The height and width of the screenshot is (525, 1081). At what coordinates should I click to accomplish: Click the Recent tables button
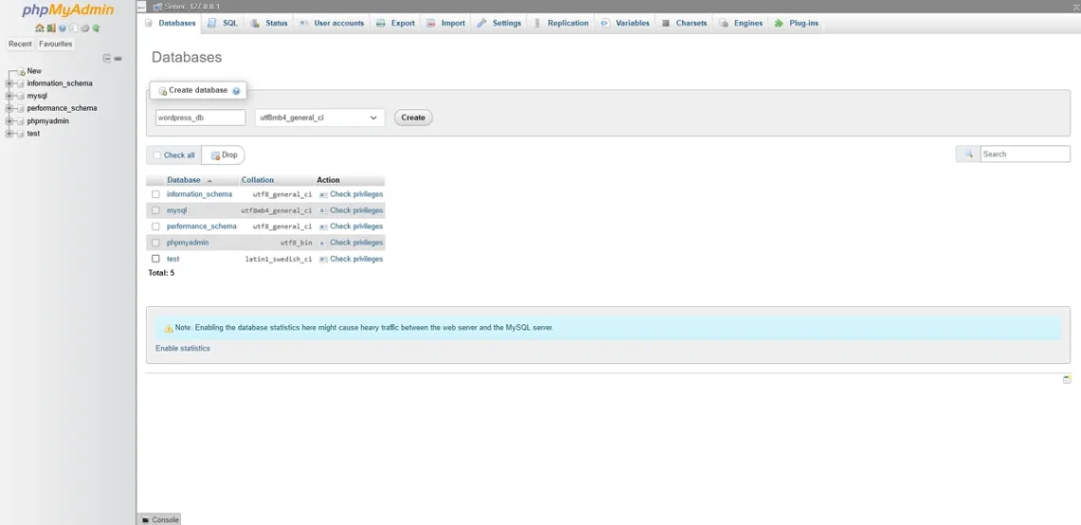pos(20,45)
